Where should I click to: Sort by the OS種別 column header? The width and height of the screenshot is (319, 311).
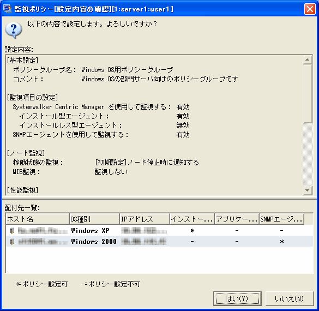click(x=94, y=219)
